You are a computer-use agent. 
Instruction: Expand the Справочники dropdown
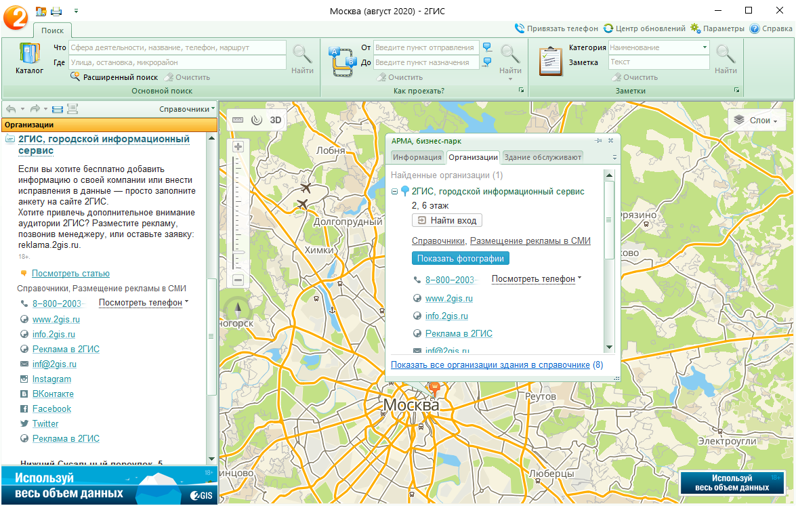pos(187,109)
